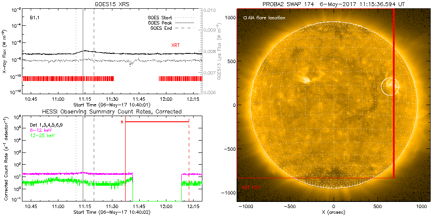439x219 pixels.
Task: Click the -500 tick on the X (arcsec) axis
Action: pyautogui.click(x=289, y=207)
